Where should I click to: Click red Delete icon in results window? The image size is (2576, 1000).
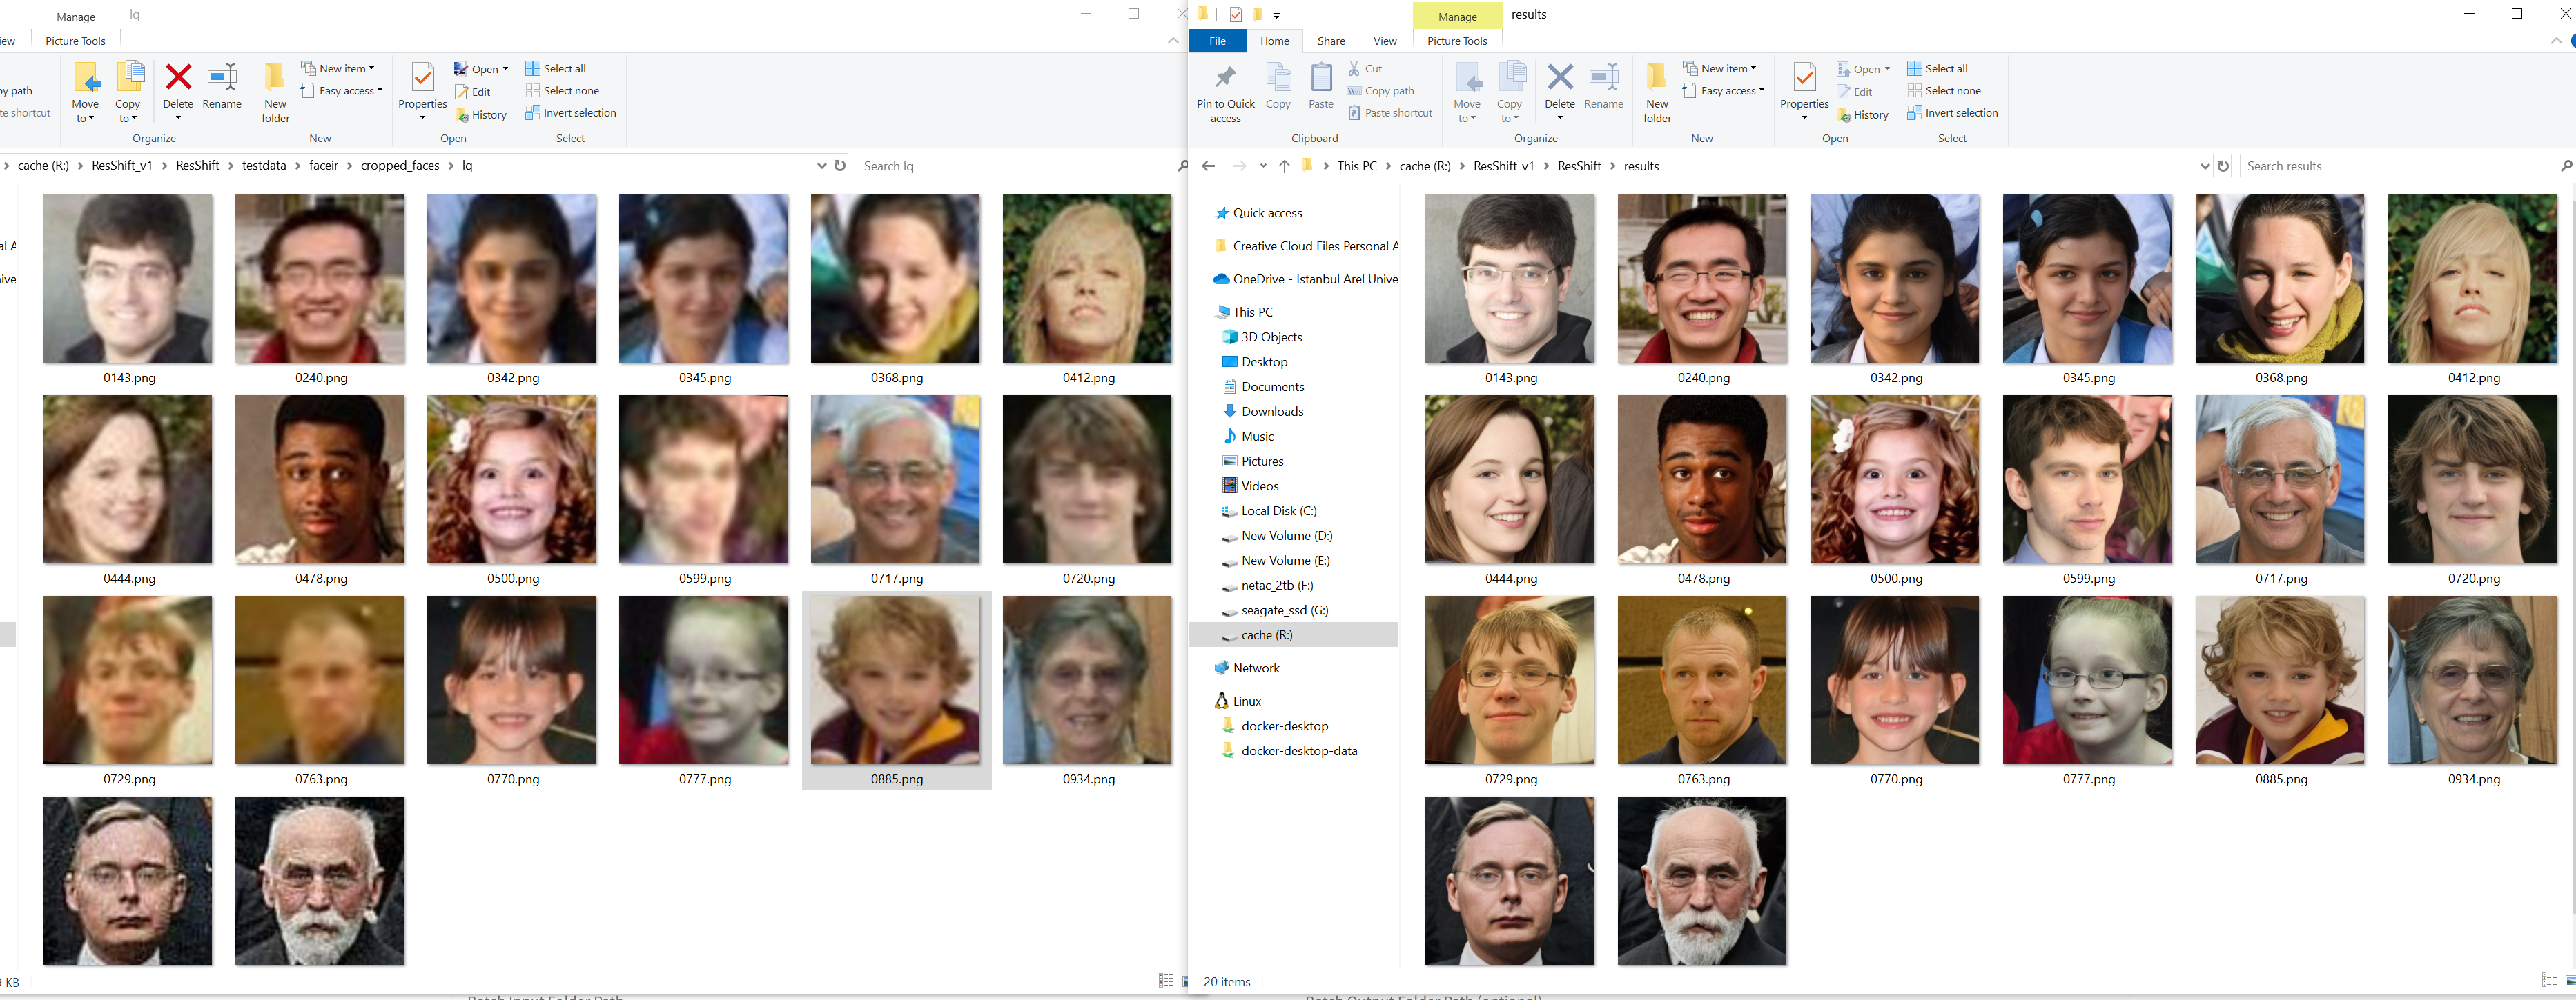[x=1559, y=79]
